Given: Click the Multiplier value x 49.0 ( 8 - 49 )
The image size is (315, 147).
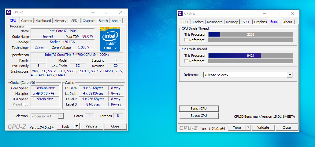Looking at the screenshot, I should 45,93.
